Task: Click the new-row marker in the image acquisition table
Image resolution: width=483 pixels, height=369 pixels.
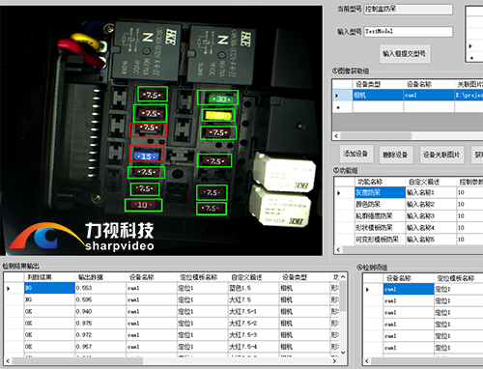Action: point(338,107)
